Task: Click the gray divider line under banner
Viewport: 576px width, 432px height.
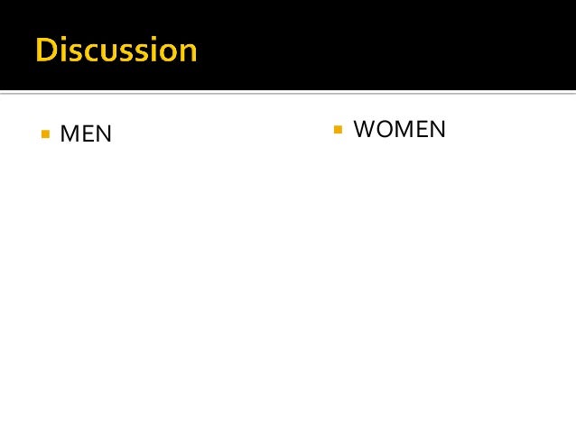Action: (x=288, y=93)
